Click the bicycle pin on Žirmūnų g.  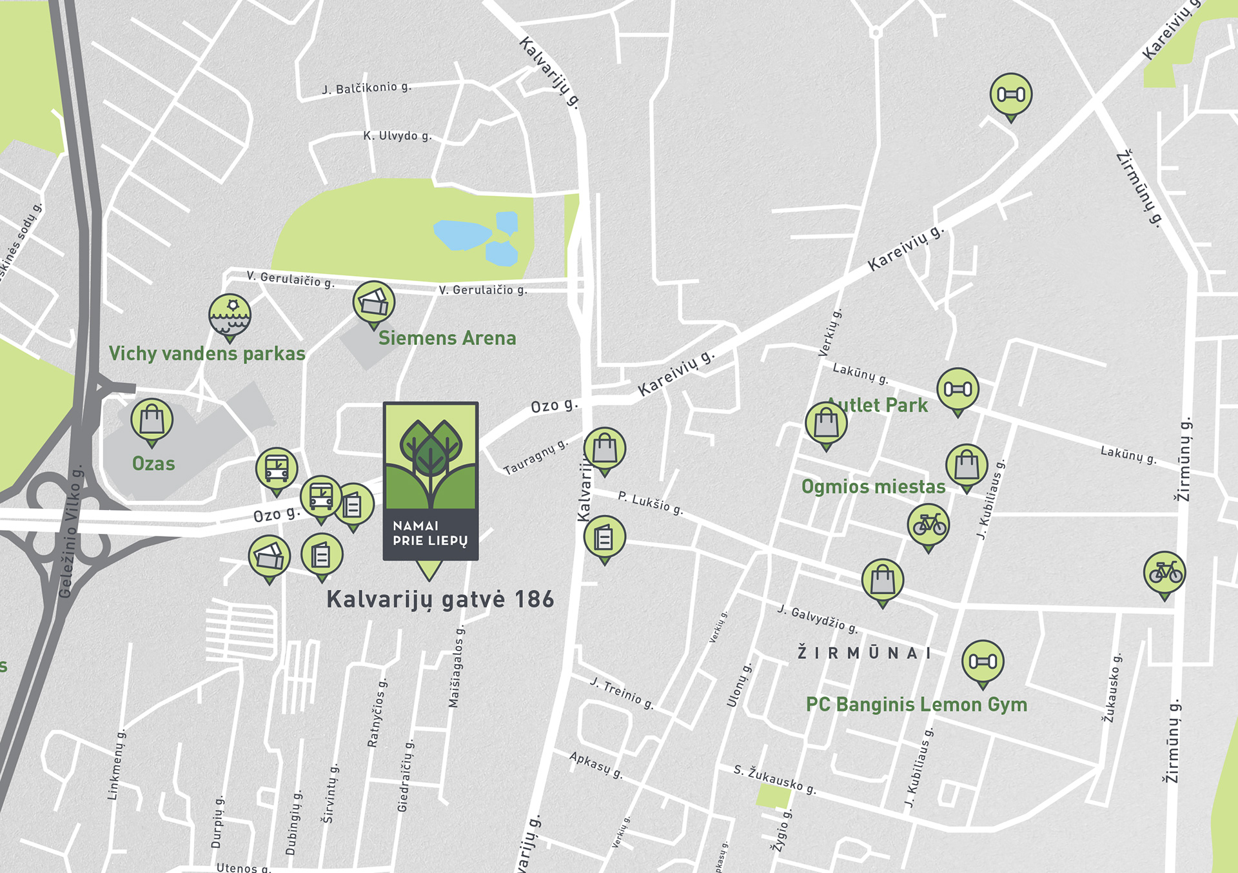(1164, 575)
